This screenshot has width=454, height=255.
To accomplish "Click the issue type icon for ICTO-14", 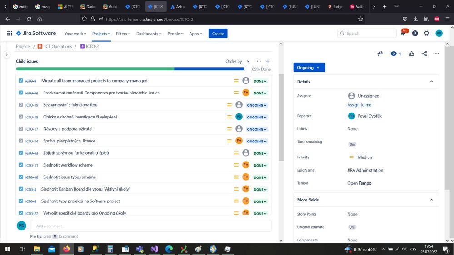I will [x=20, y=141].
